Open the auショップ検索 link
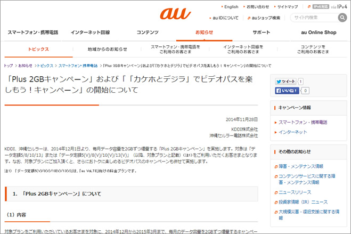Screen dimensions: 351x234 pos(266,18)
